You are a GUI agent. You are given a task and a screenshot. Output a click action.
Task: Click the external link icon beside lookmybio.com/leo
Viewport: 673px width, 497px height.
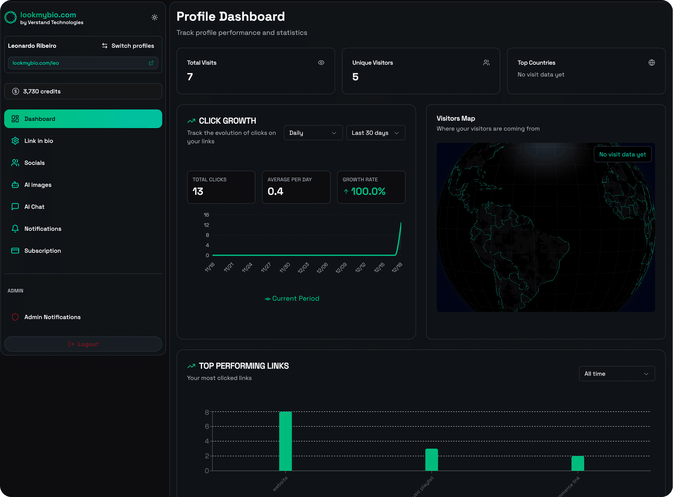[x=151, y=63]
